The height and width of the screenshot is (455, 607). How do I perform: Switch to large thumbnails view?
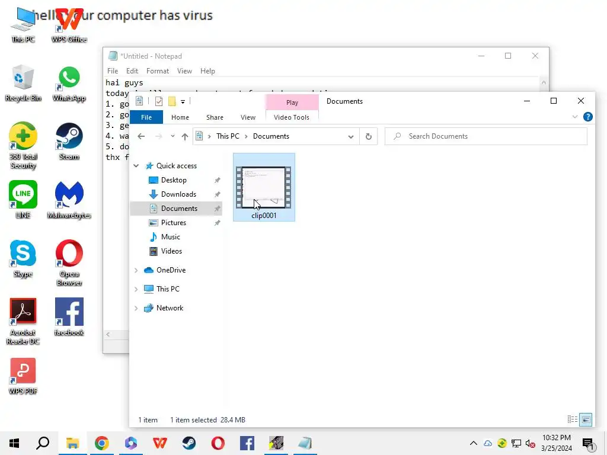tap(586, 419)
